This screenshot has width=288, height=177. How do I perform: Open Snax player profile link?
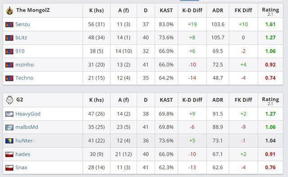21,167
